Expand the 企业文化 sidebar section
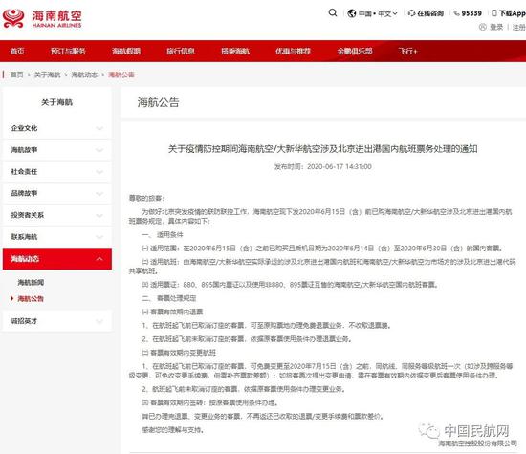 [x=57, y=128]
